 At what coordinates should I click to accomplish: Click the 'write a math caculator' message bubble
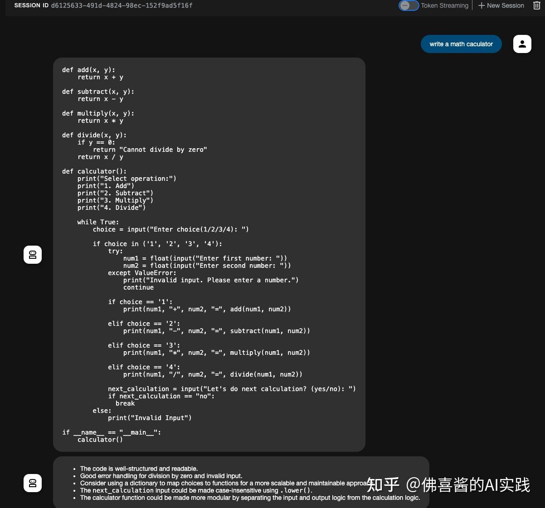click(x=461, y=44)
